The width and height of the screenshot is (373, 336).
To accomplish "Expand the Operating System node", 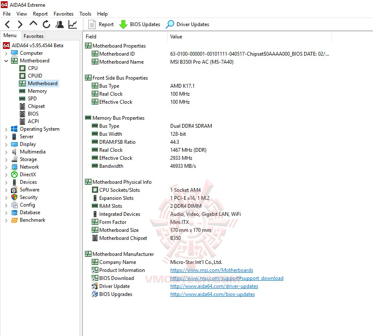I will pos(6,129).
